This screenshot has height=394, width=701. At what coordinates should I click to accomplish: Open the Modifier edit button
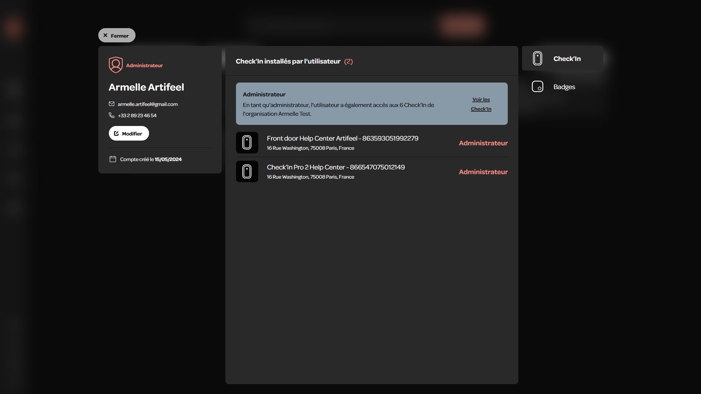[129, 133]
